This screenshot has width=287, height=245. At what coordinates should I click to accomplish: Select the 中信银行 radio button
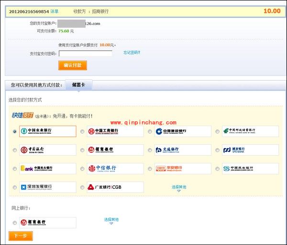82,169
